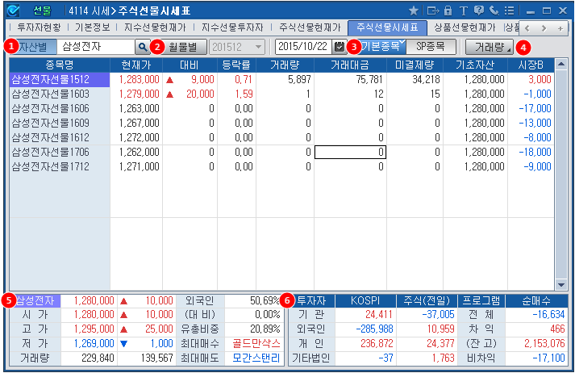The width and height of the screenshot is (575, 373).
Task: Click the font size T icon
Action: [x=463, y=10]
